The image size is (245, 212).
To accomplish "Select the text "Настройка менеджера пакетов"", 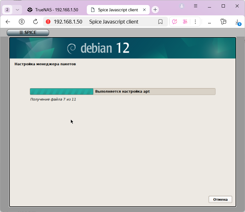I will coord(45,64).
